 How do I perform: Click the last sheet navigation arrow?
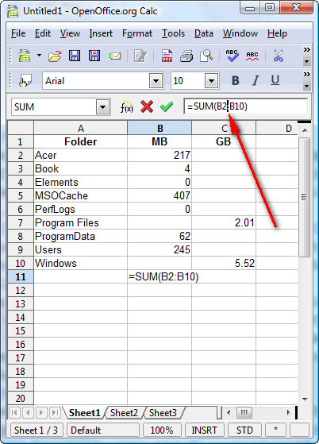(55, 412)
